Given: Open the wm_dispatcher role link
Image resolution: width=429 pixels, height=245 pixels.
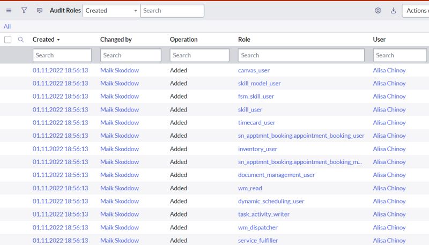Looking at the screenshot, I should (x=258, y=227).
